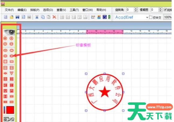
Task: Expand the AcadEref font dropdown
Action: pos(147,17)
